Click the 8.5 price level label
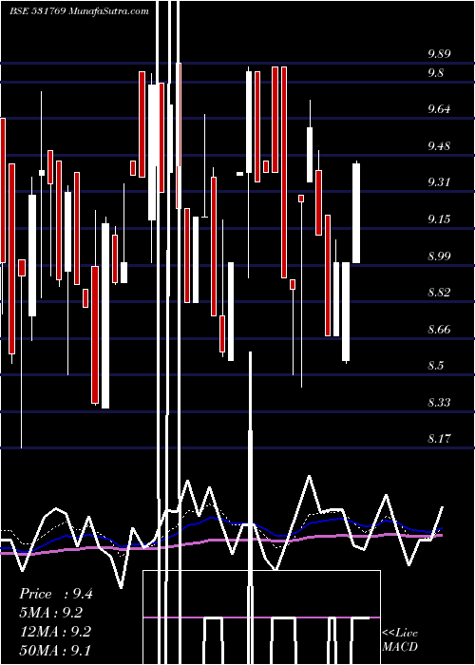The image size is (475, 665). click(x=435, y=366)
